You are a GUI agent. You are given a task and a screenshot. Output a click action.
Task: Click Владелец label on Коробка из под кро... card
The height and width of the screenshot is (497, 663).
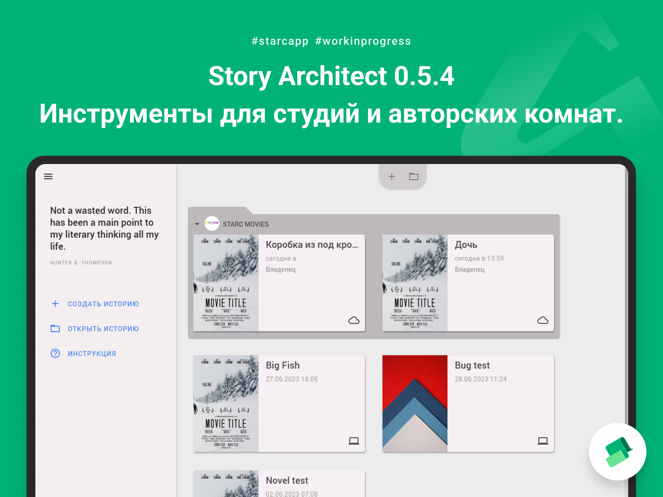281,269
